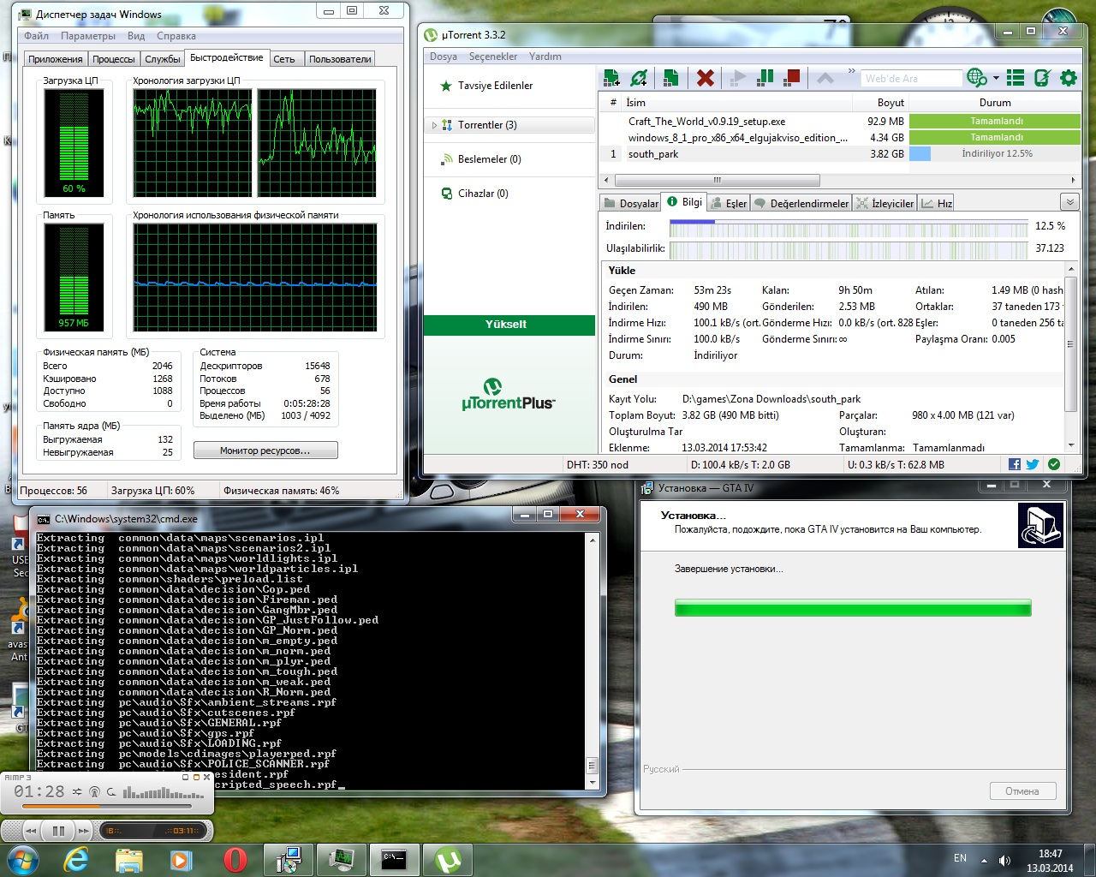This screenshot has height=877, width=1096.
Task: Click the Start torrent play icon
Action: click(737, 78)
